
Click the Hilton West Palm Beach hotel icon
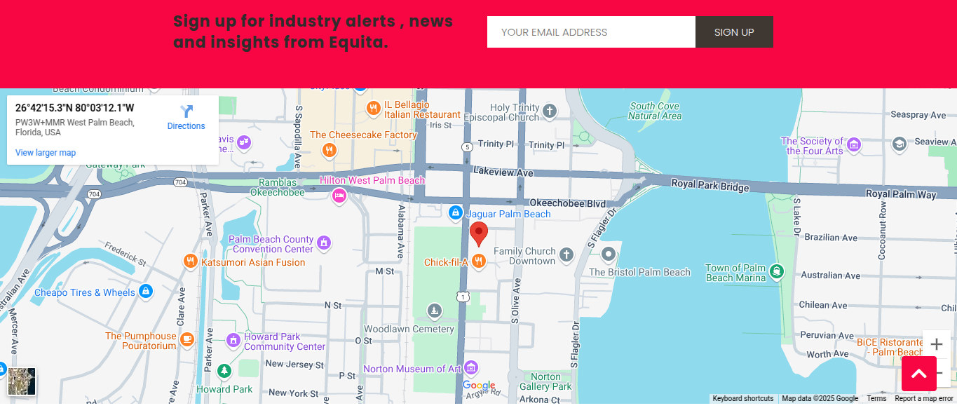coord(339,196)
